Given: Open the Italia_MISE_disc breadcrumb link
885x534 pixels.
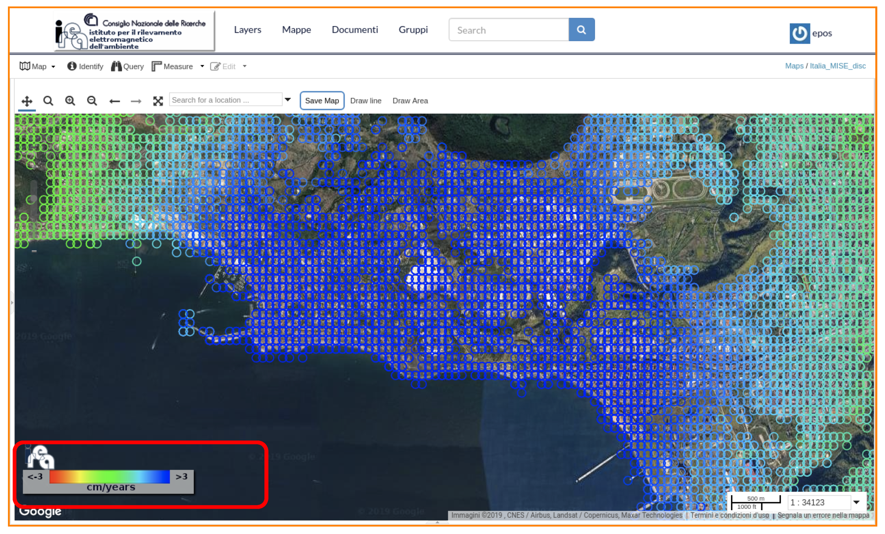Looking at the screenshot, I should tap(838, 66).
